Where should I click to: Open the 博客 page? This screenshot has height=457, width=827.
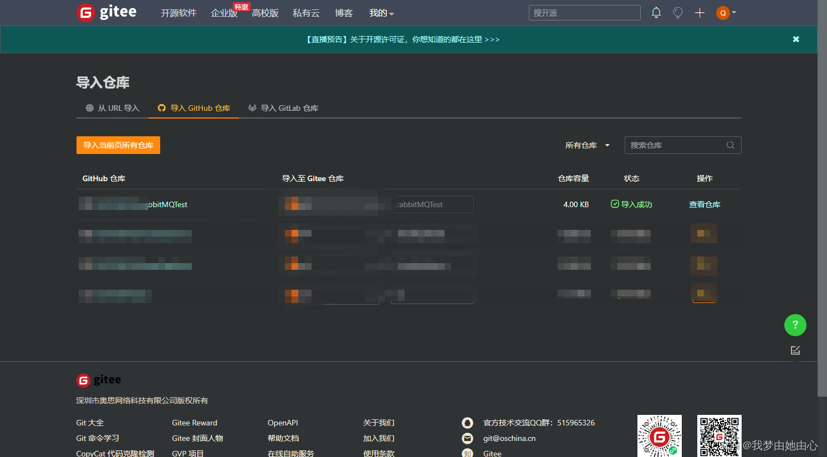(344, 13)
